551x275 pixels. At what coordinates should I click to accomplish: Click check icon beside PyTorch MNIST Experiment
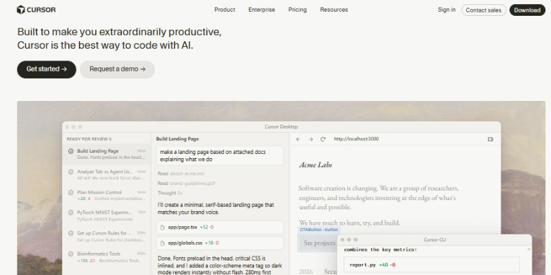(71, 212)
